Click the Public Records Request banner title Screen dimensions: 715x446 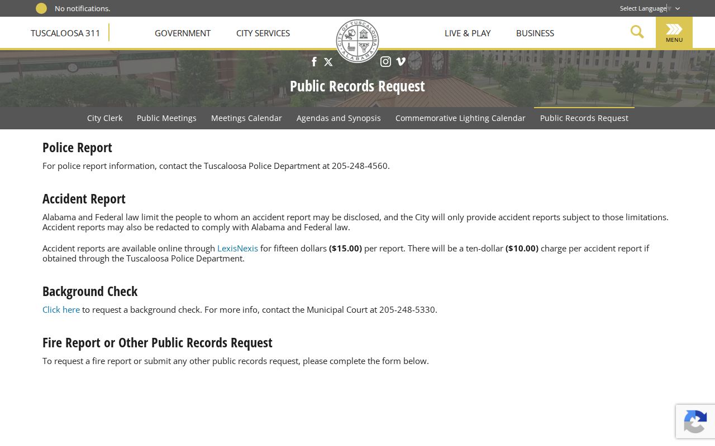[357, 86]
